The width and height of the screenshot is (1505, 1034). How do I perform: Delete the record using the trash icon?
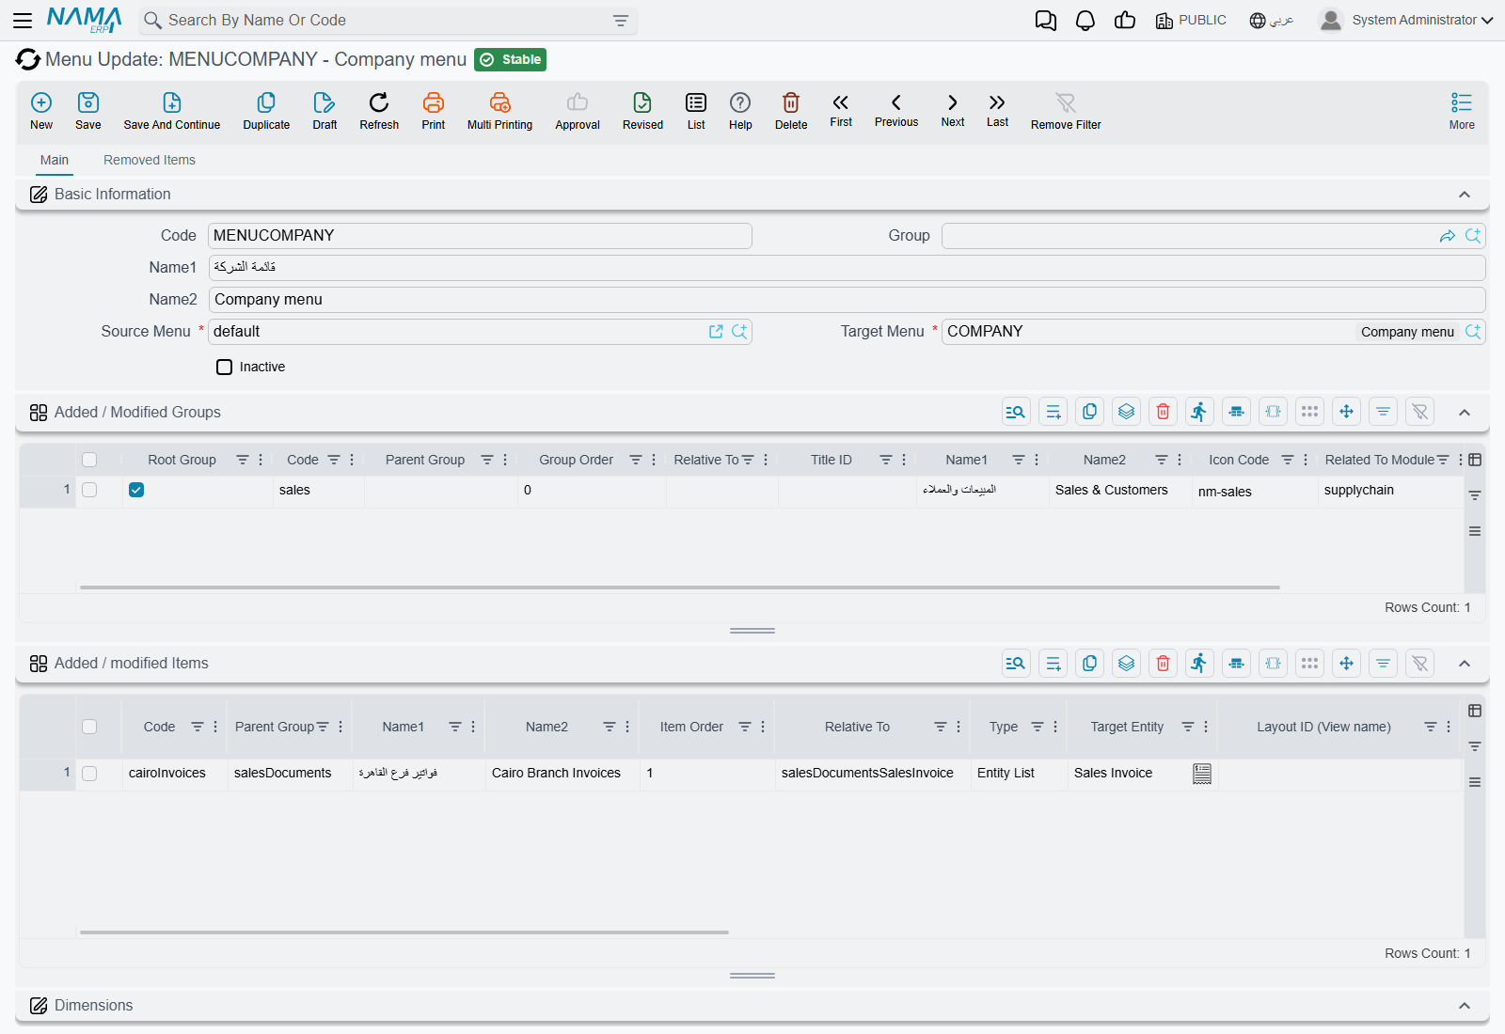[x=791, y=102]
